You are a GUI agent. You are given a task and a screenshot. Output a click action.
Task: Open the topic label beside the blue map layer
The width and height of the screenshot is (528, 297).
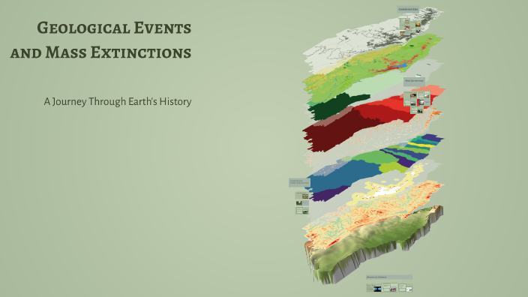(x=299, y=182)
